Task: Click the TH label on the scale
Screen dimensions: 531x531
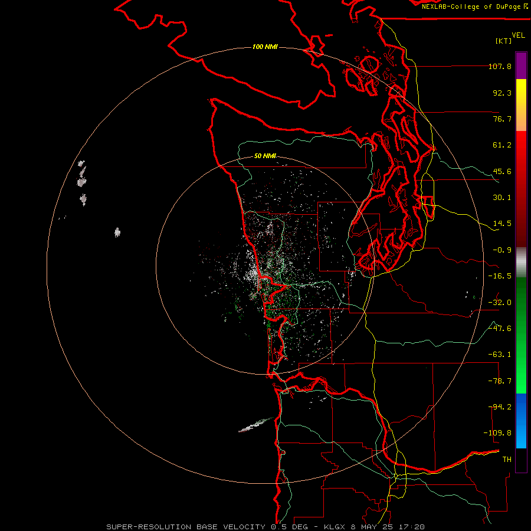Action: [x=507, y=460]
